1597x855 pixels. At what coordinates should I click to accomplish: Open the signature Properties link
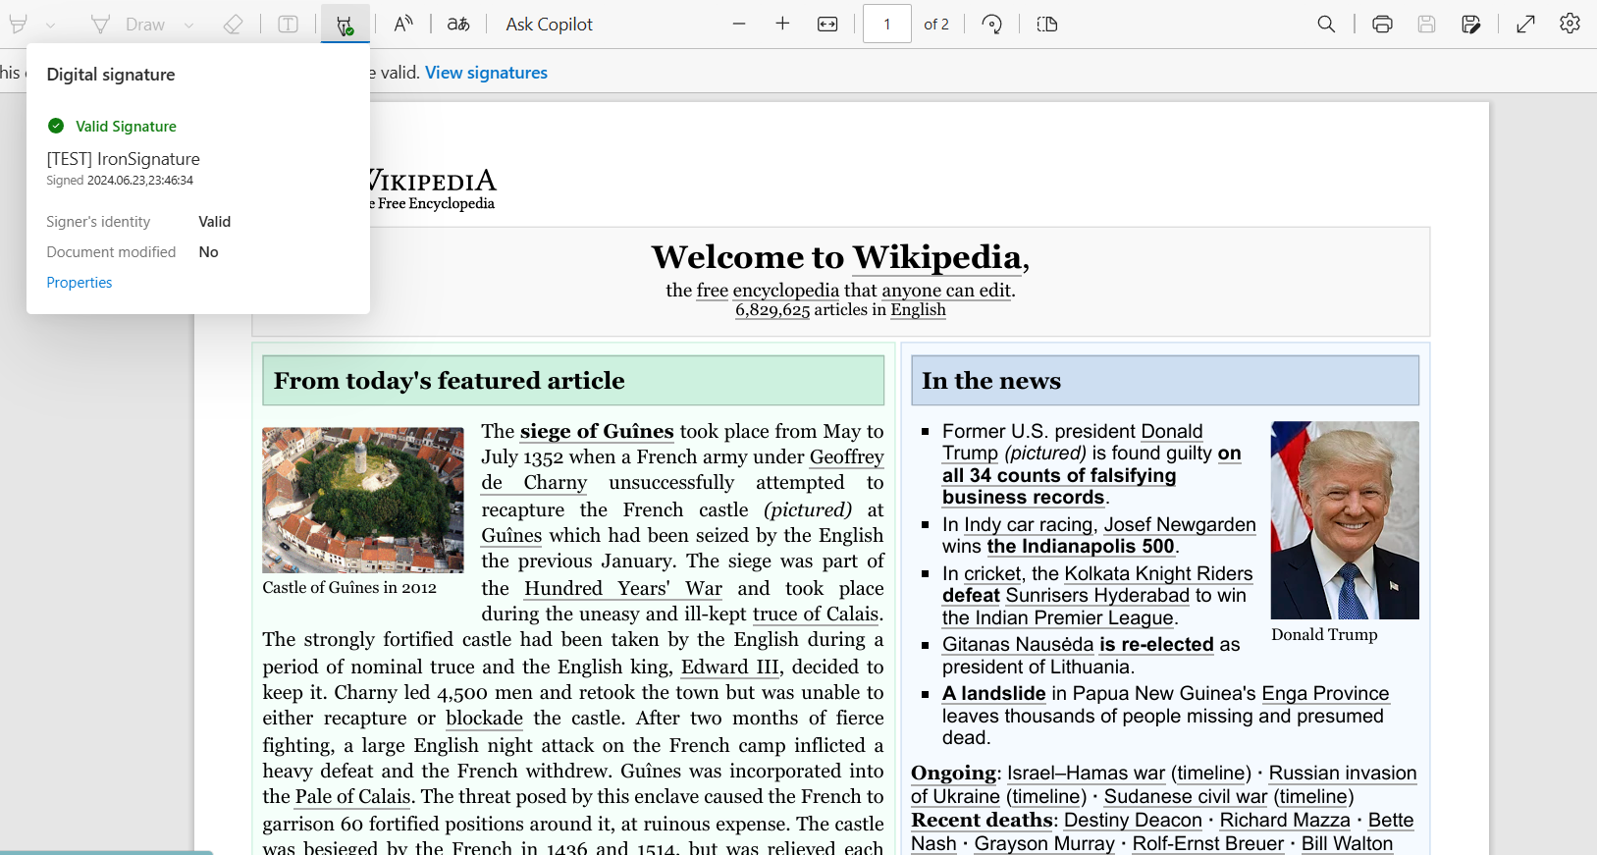click(x=80, y=283)
